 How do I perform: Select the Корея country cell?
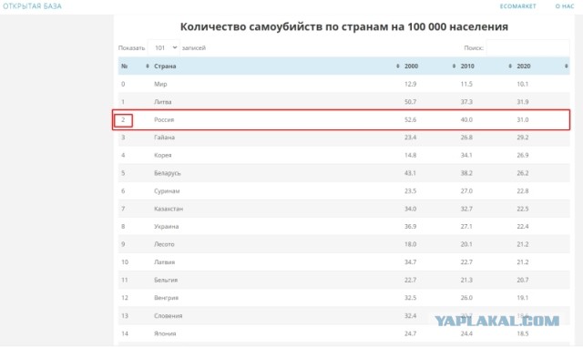click(163, 155)
